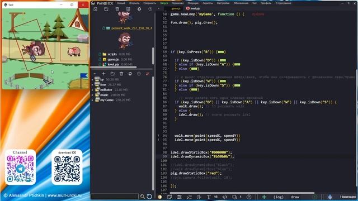Open the Профиль menu item
The image size is (358, 201).
pos(266,3)
